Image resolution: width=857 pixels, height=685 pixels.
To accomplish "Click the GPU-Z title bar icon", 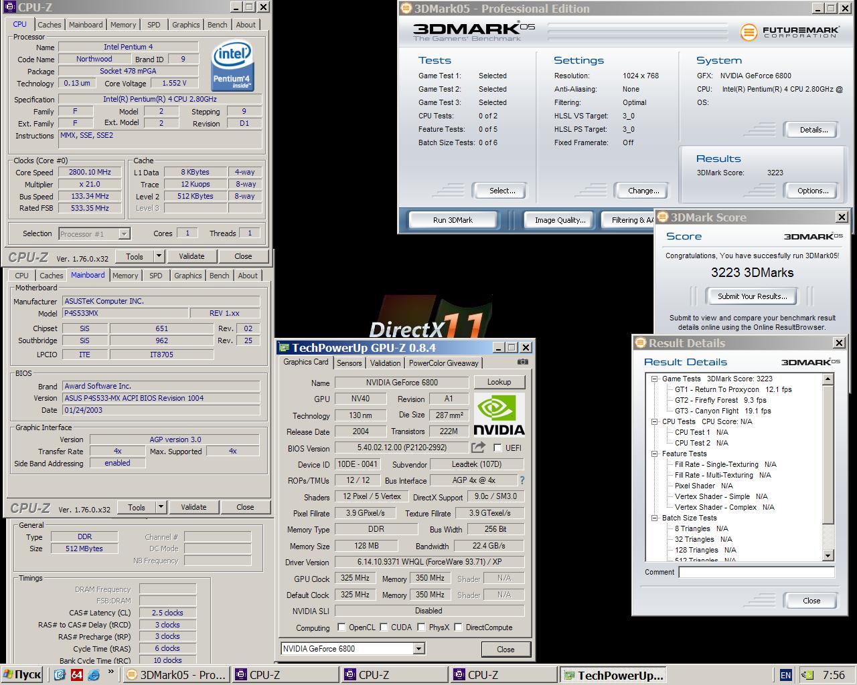I will click(x=284, y=348).
